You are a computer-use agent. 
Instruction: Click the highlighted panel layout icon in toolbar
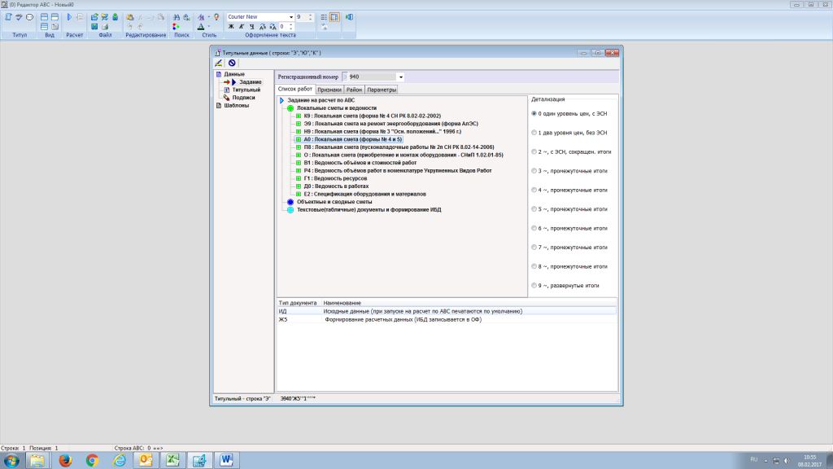pyautogui.click(x=334, y=17)
